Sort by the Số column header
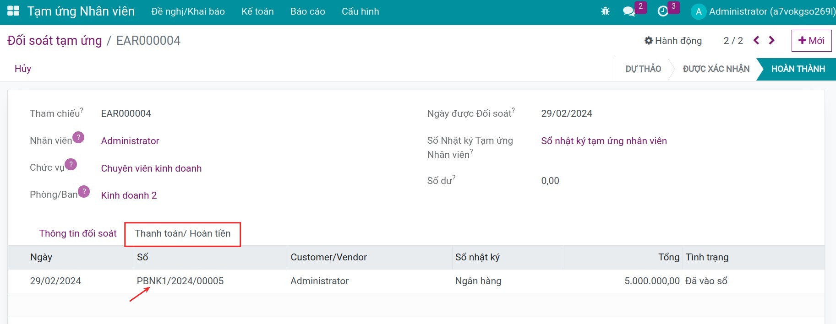Screen dimensions: 836x324 point(211,257)
